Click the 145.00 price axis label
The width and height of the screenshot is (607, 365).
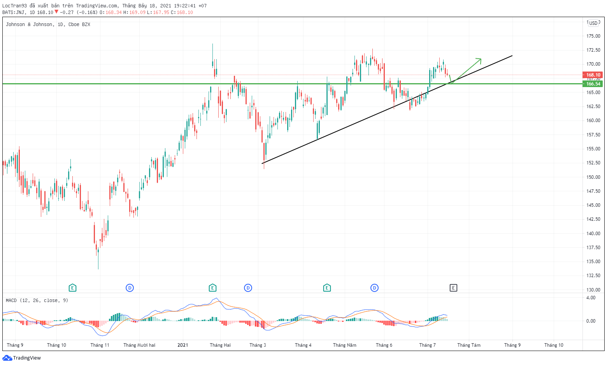(x=593, y=205)
